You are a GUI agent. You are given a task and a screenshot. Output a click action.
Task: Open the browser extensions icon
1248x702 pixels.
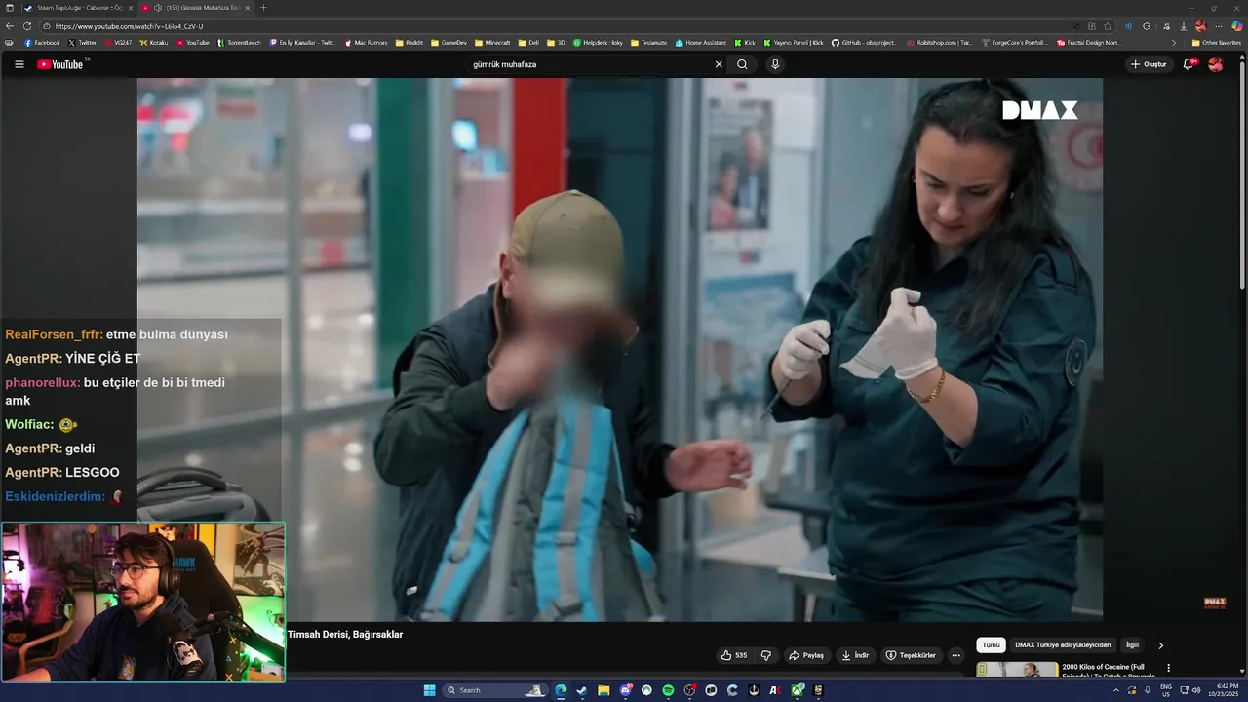(1147, 26)
